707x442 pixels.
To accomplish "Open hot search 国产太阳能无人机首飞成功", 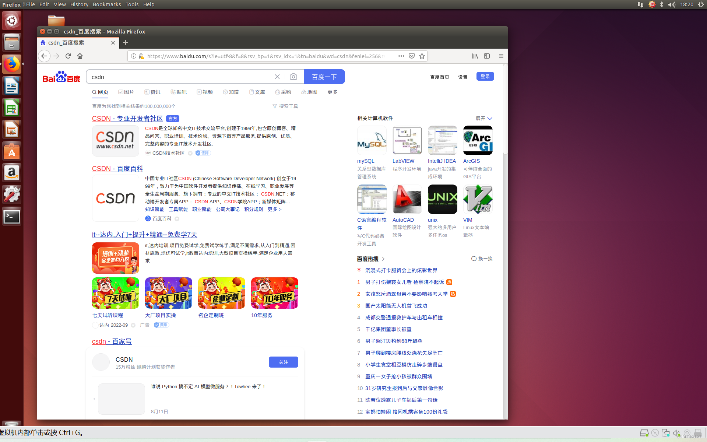I will (396, 306).
